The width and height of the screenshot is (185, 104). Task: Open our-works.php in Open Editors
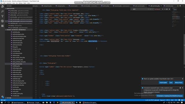(19, 28)
